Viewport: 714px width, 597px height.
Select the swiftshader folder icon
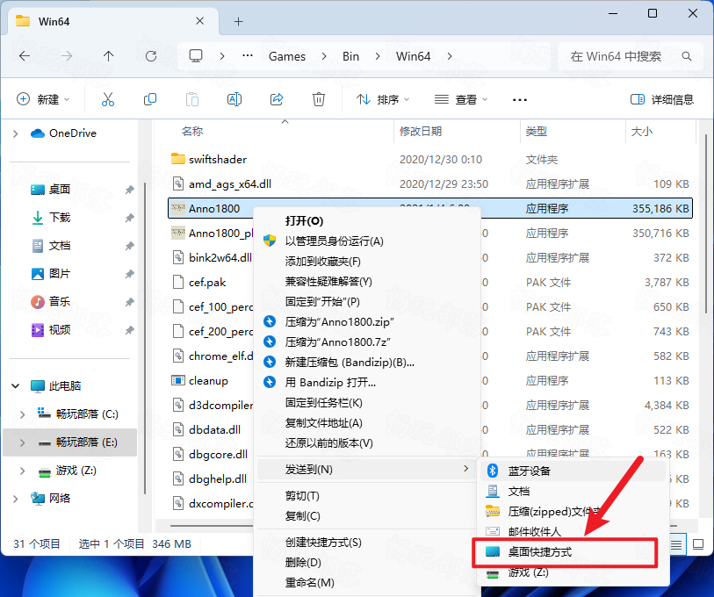(177, 159)
